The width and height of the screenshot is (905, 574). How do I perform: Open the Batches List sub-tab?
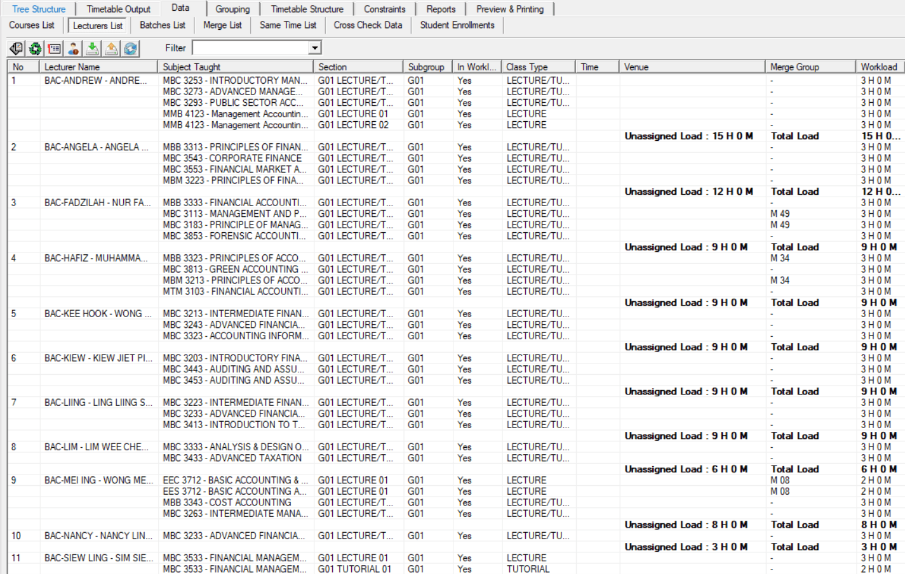(x=163, y=25)
